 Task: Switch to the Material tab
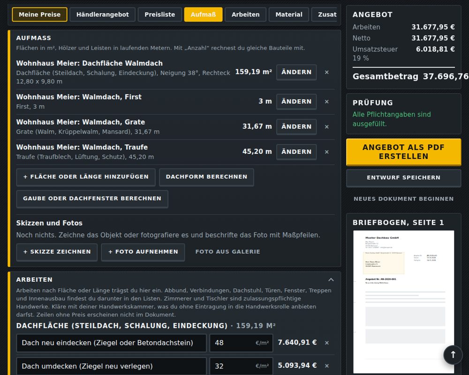tap(288, 15)
